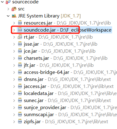This screenshot has height=129, width=117.
Task: Click the charsets.jar jar icon
Action: click(20, 58)
